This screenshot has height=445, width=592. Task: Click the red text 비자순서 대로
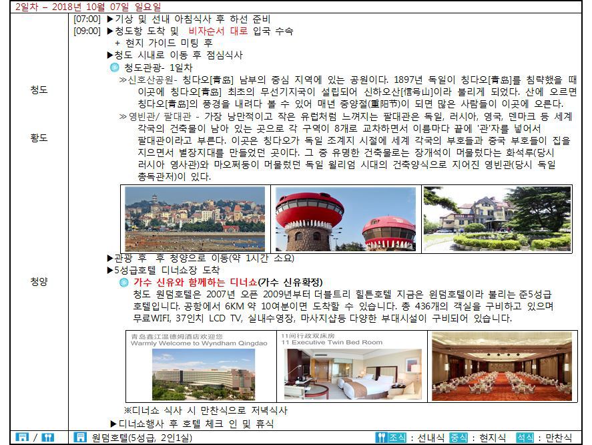coord(218,31)
